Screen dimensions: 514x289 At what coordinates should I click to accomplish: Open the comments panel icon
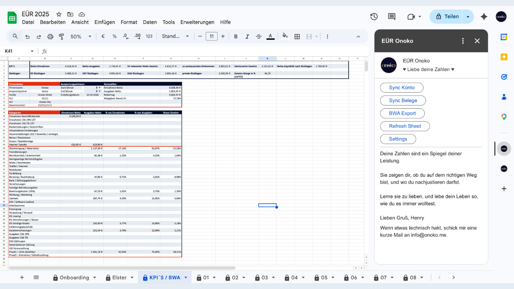[392, 16]
